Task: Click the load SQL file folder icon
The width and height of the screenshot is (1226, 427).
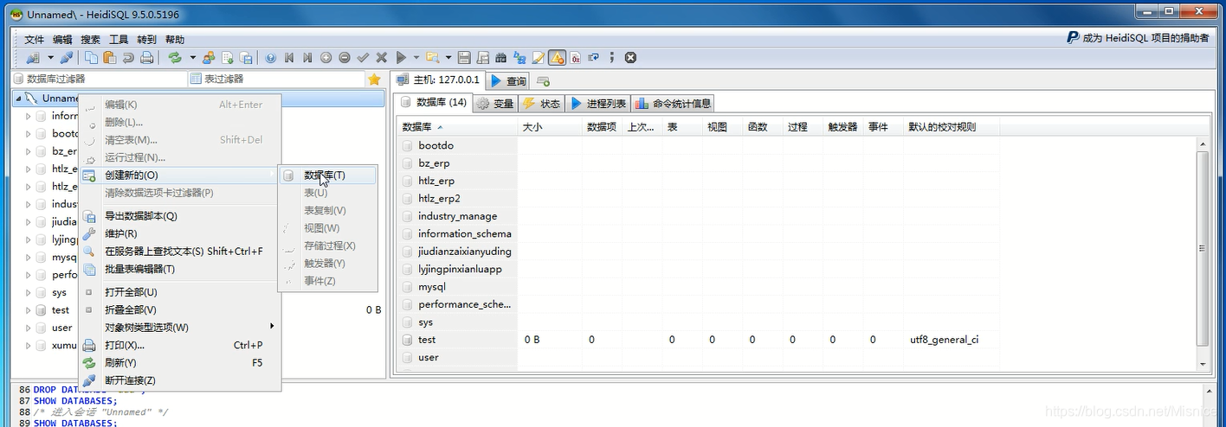Action: [x=432, y=58]
